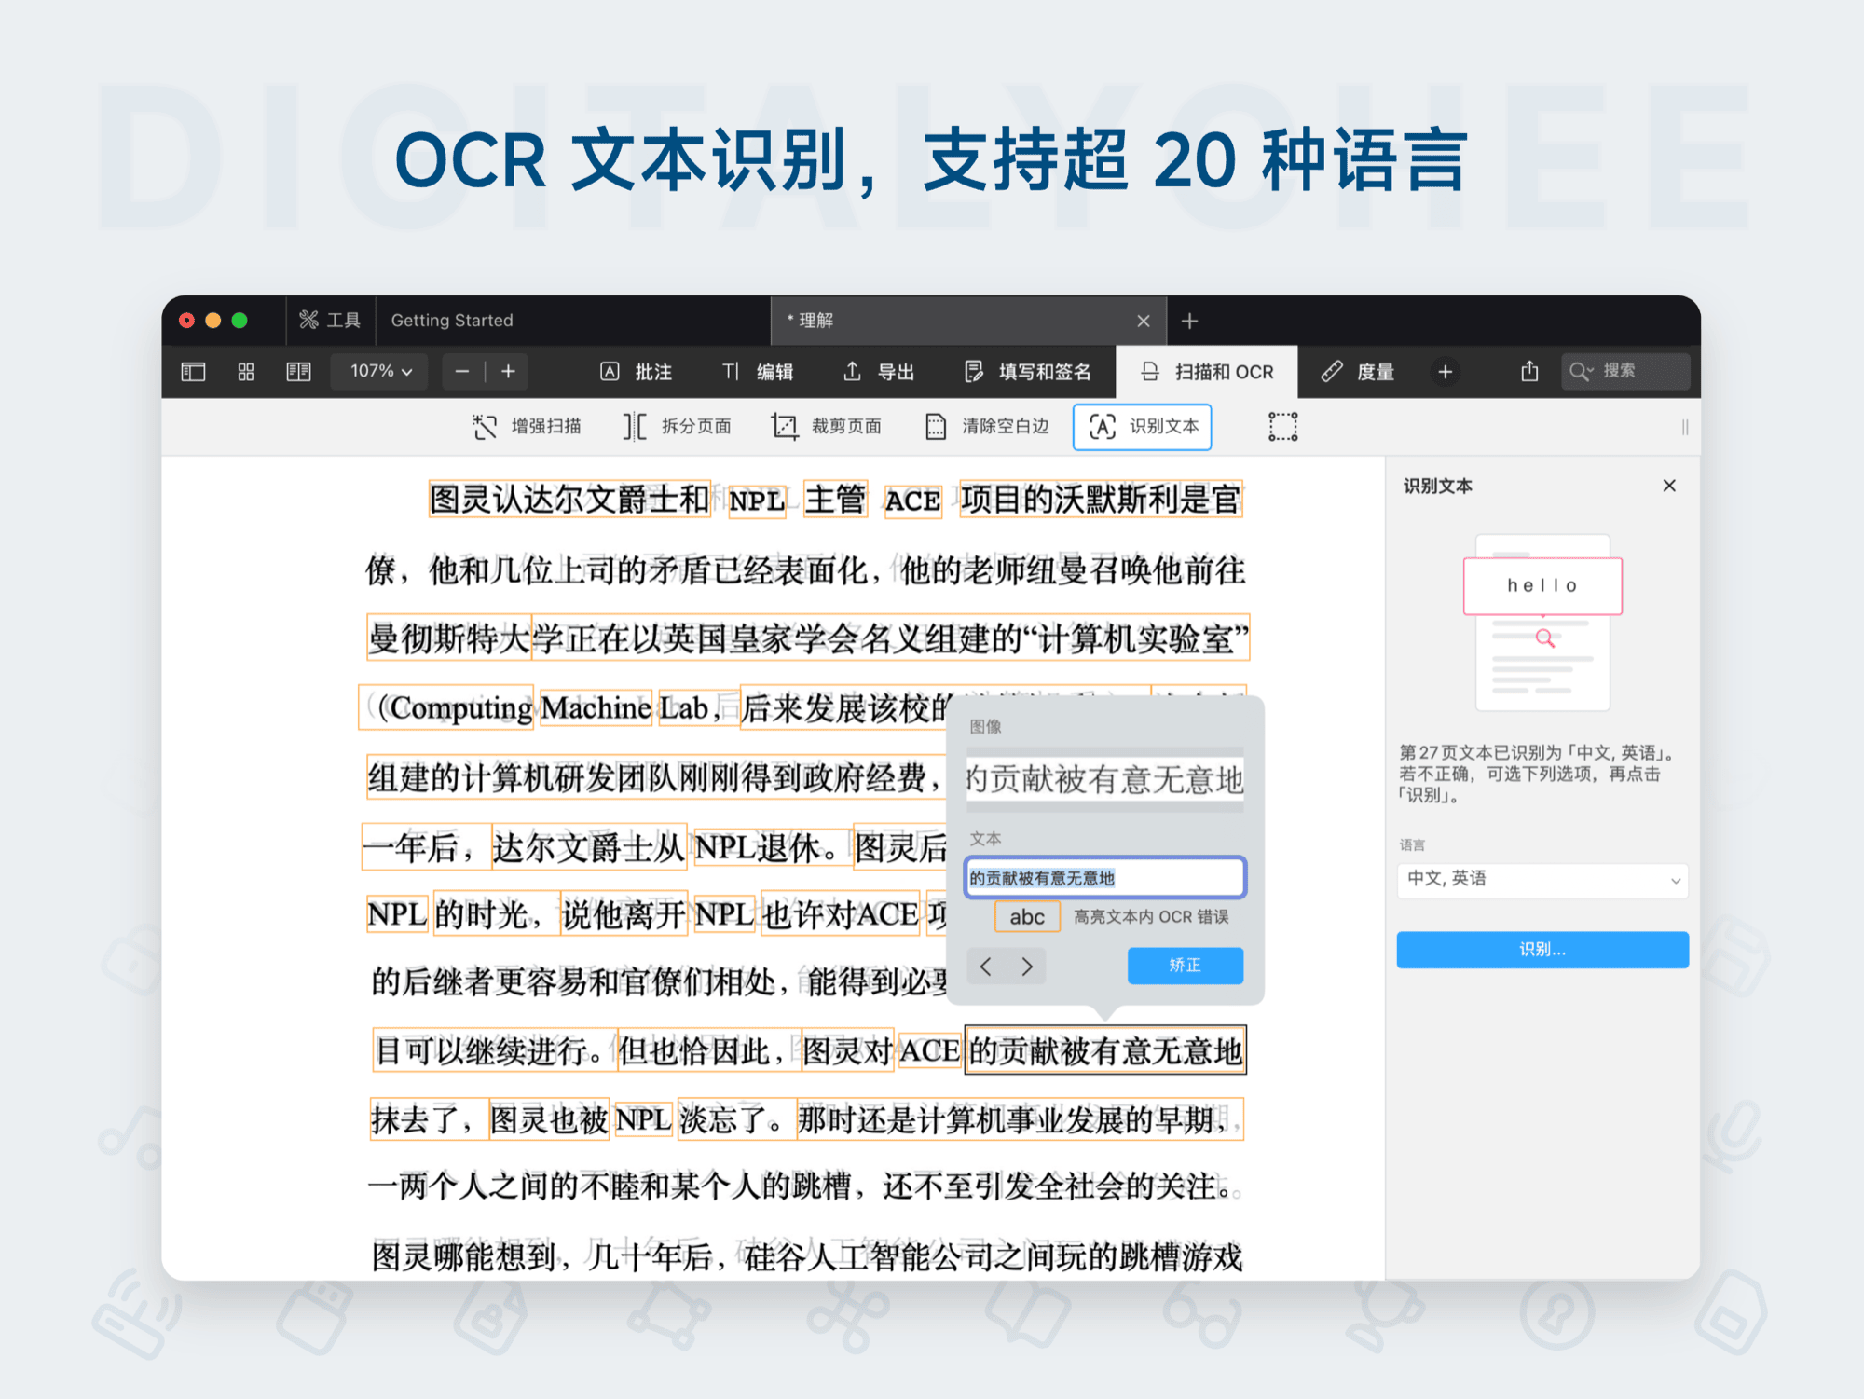
Task: Click the 矫正 (correct) button in popup
Action: 1185,966
